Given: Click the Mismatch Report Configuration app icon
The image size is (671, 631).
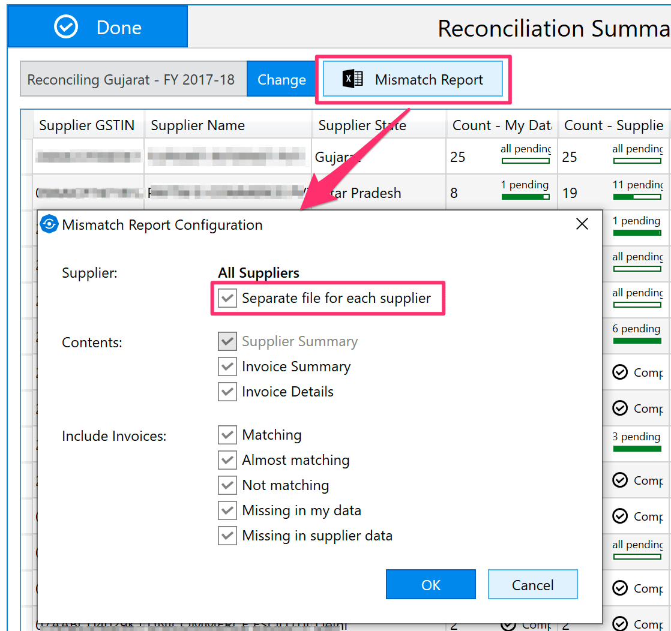Looking at the screenshot, I should [49, 224].
